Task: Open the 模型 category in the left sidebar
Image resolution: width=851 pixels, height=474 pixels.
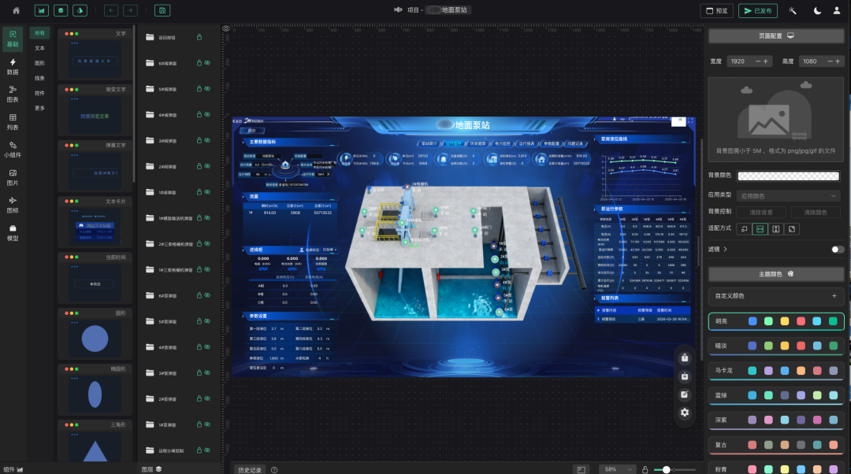Action: point(13,232)
